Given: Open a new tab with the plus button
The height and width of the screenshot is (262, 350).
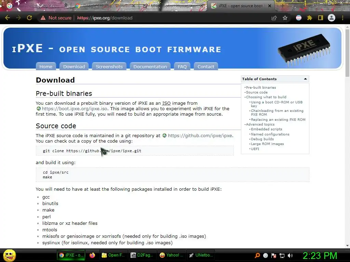Looking at the screenshot, I should (x=283, y=6).
